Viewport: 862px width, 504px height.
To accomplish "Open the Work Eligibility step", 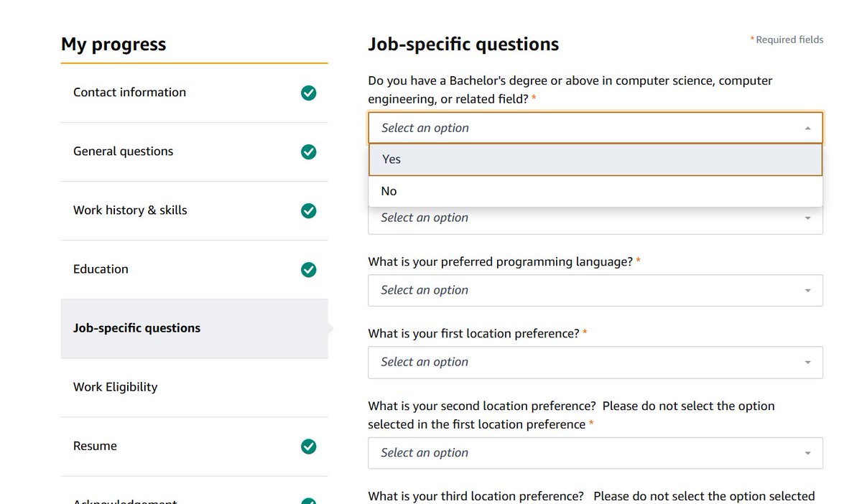I will pyautogui.click(x=194, y=387).
